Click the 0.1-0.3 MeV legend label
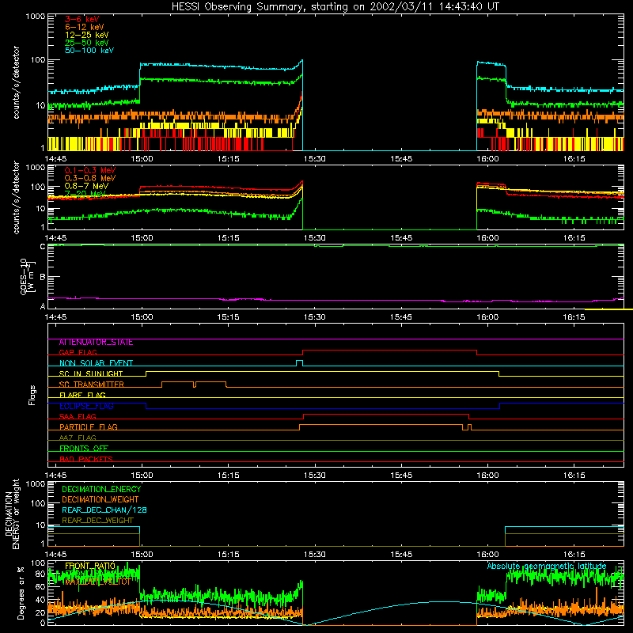The height and width of the screenshot is (633, 633). coord(90,170)
